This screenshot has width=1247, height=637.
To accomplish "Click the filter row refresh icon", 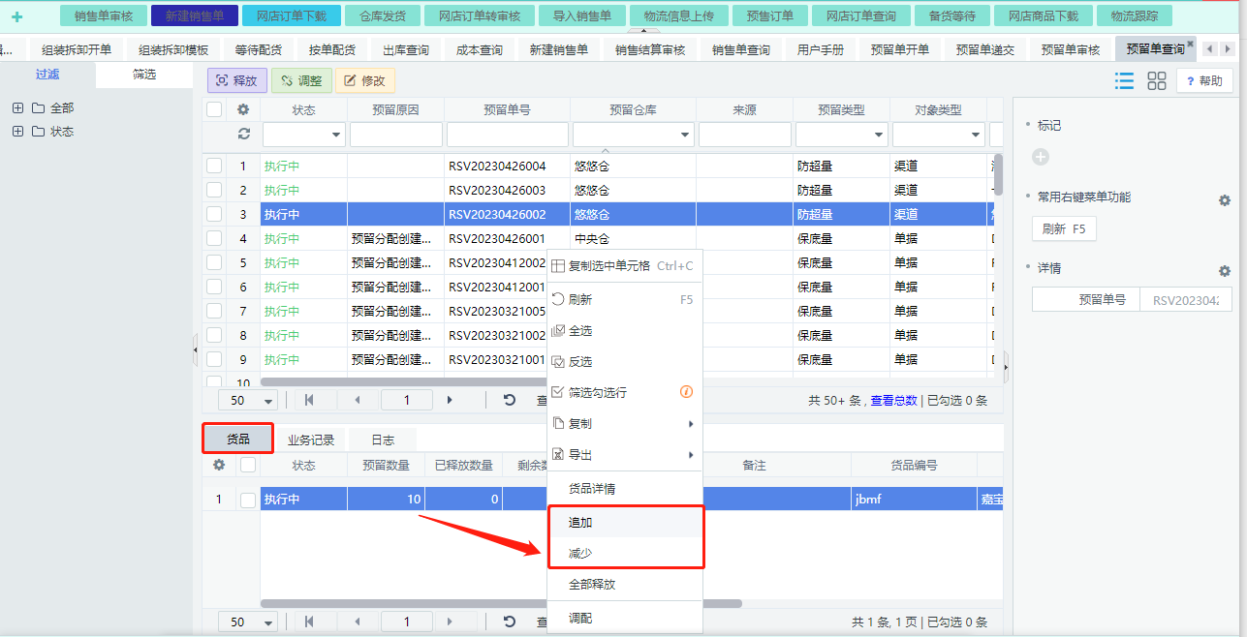I will pos(243,134).
